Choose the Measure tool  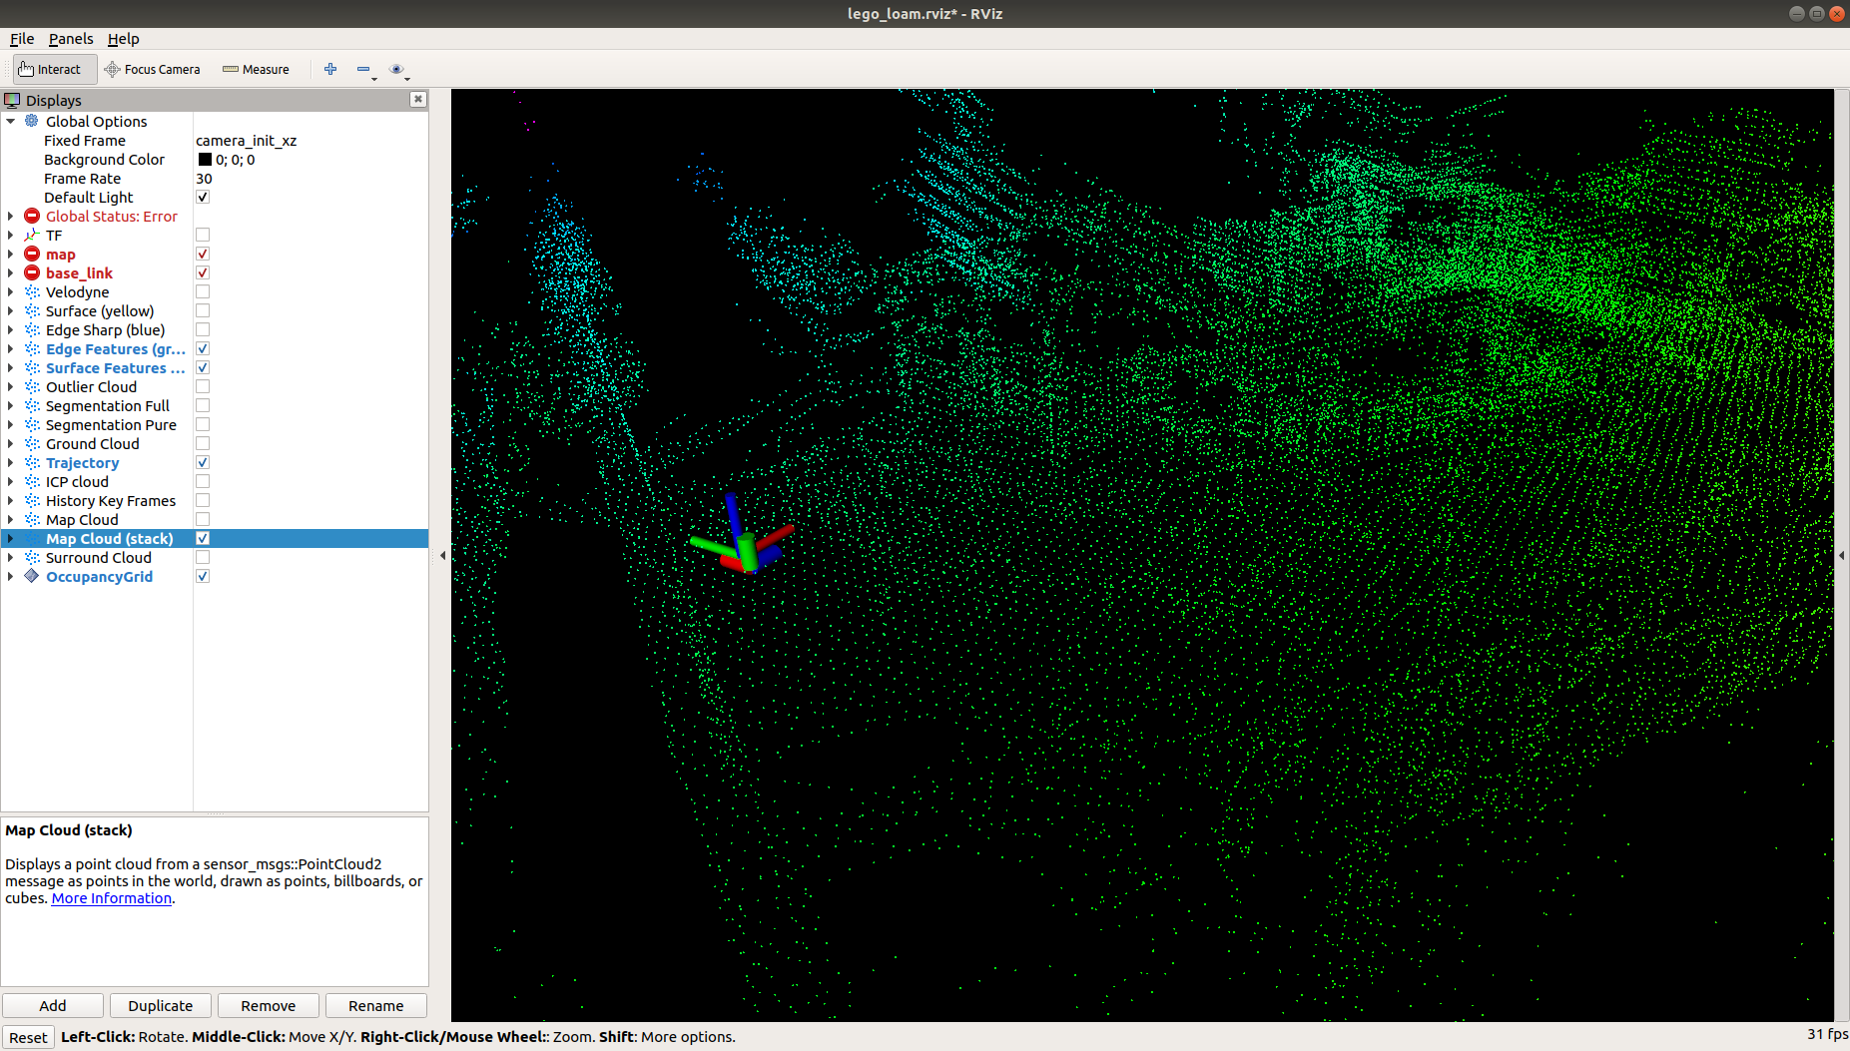[256, 69]
